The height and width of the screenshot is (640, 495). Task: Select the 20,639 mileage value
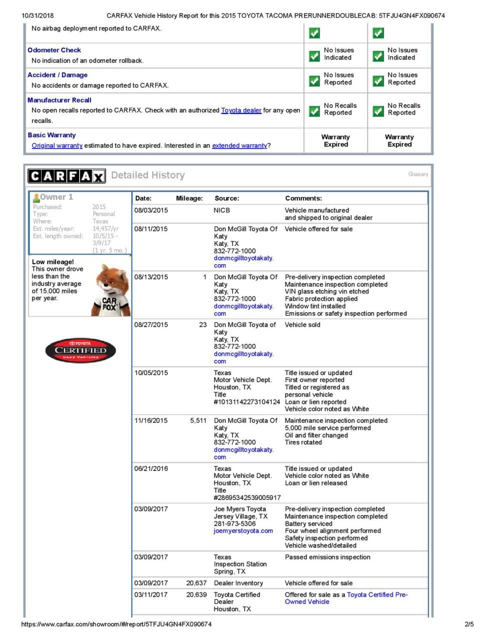pos(197,595)
